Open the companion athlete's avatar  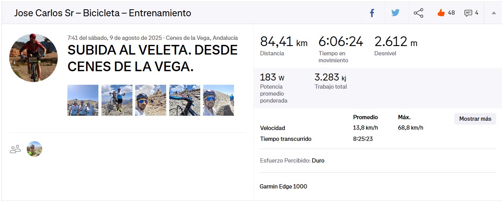34,149
